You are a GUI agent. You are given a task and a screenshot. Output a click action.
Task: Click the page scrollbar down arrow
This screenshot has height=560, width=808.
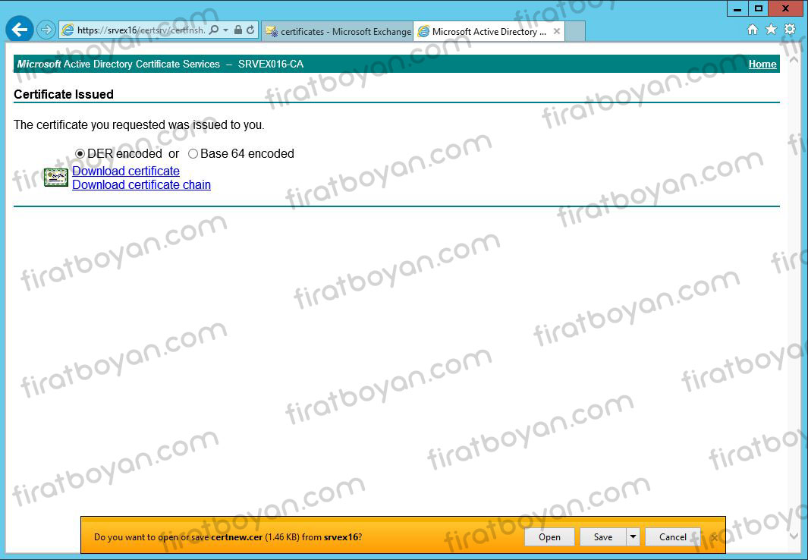click(x=794, y=536)
